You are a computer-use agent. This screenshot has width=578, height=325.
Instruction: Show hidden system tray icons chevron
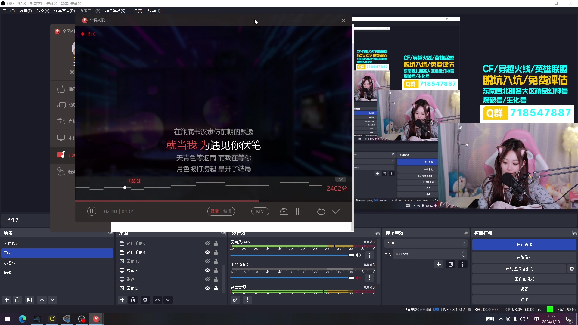501,319
